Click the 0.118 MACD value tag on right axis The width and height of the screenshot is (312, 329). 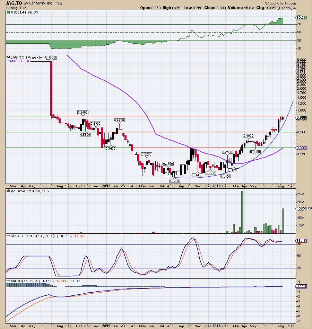(301, 286)
